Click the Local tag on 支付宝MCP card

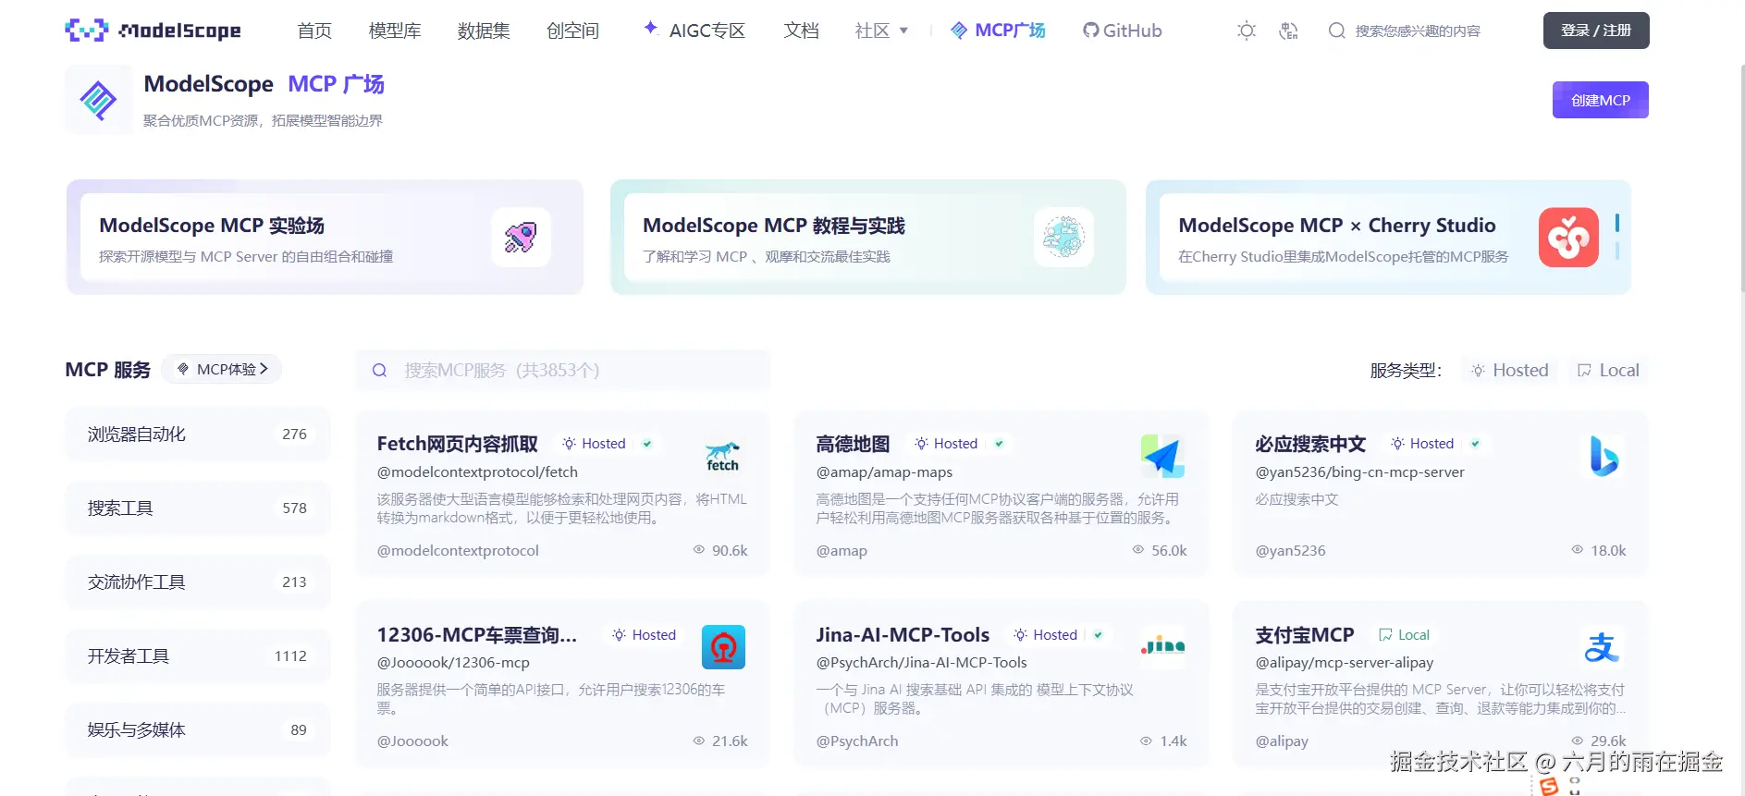(1404, 635)
